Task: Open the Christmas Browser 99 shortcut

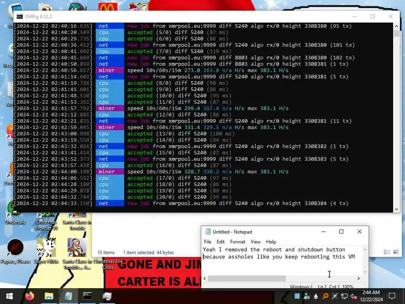Action: pos(46,221)
